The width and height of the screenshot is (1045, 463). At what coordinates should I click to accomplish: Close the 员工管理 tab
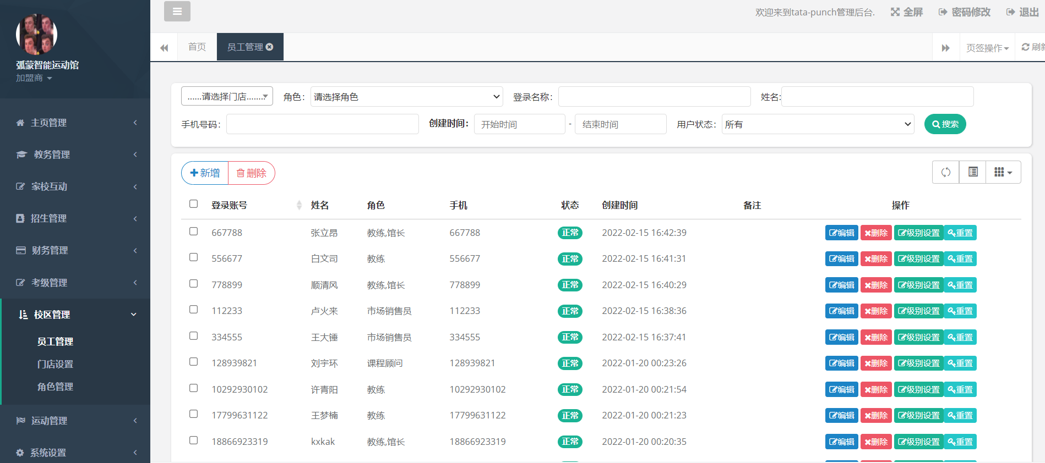point(270,47)
